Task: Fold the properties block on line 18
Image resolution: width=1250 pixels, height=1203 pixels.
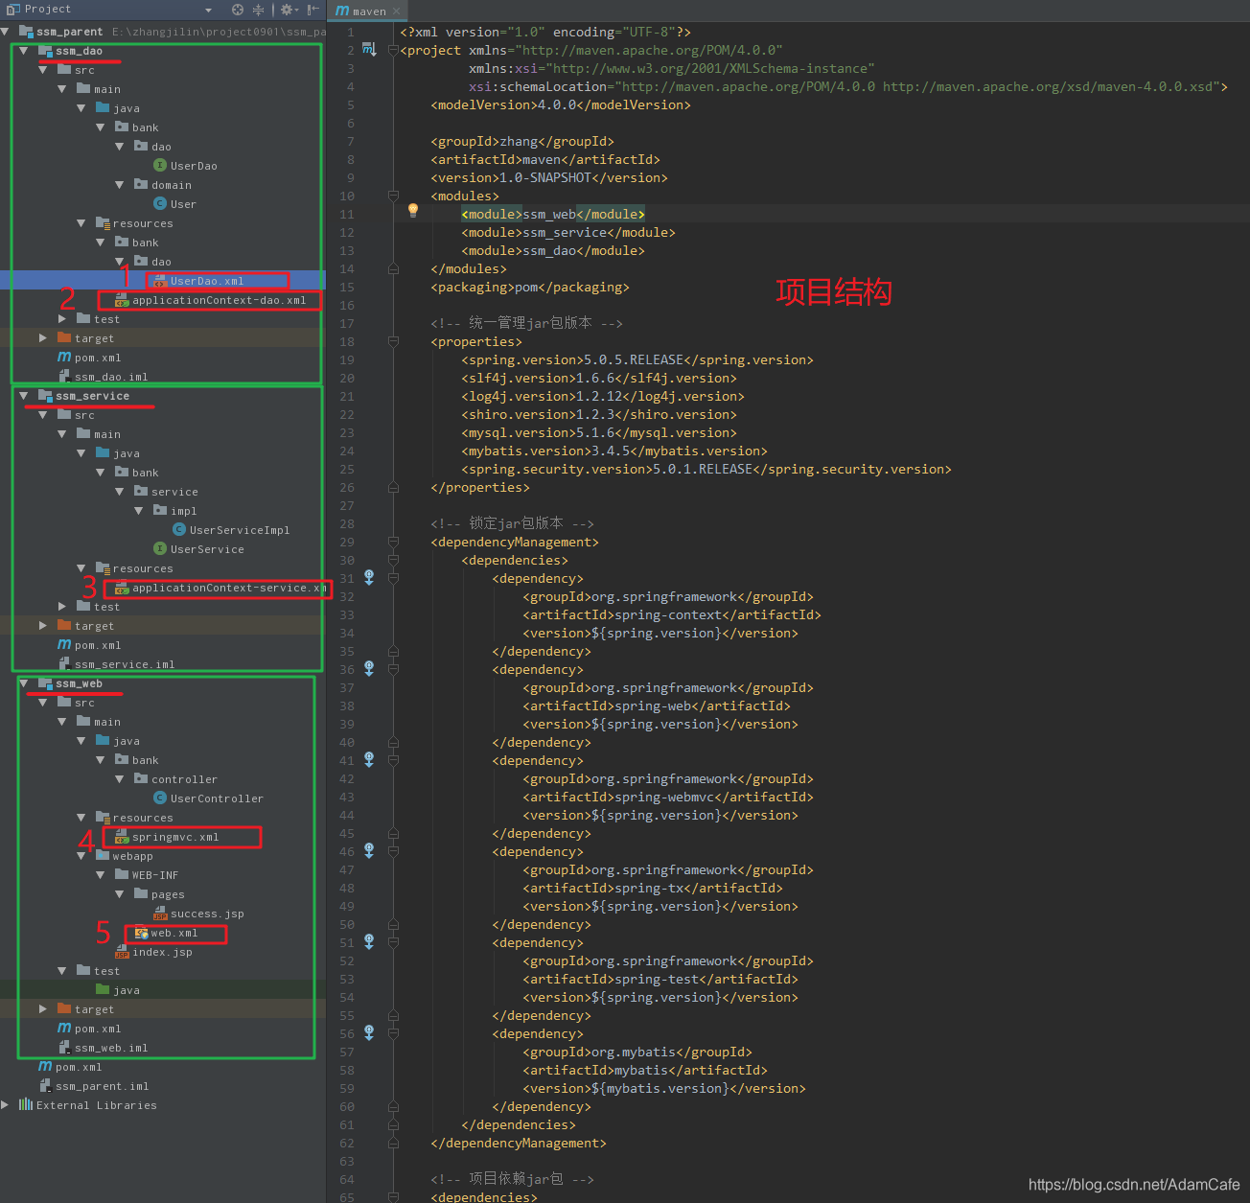Action: tap(393, 341)
